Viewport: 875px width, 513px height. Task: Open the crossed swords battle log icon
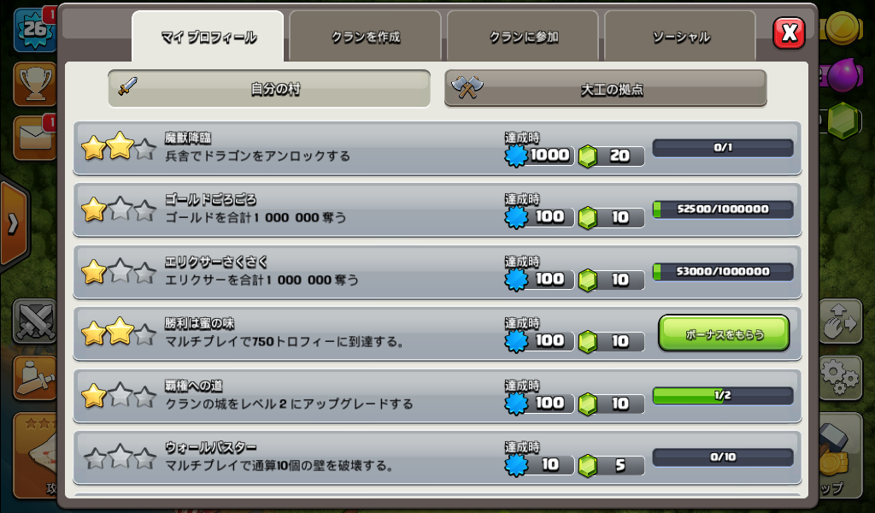point(34,321)
